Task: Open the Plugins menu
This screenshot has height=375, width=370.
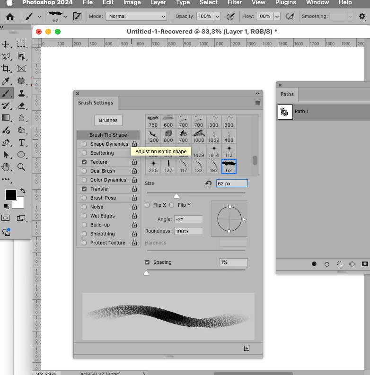Action: point(285,3)
